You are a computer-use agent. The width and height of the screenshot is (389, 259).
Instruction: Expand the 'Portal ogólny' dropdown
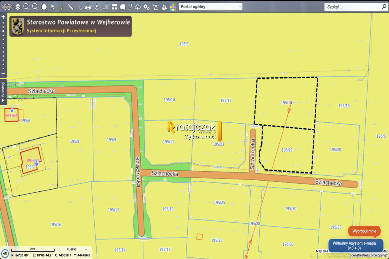210,6
